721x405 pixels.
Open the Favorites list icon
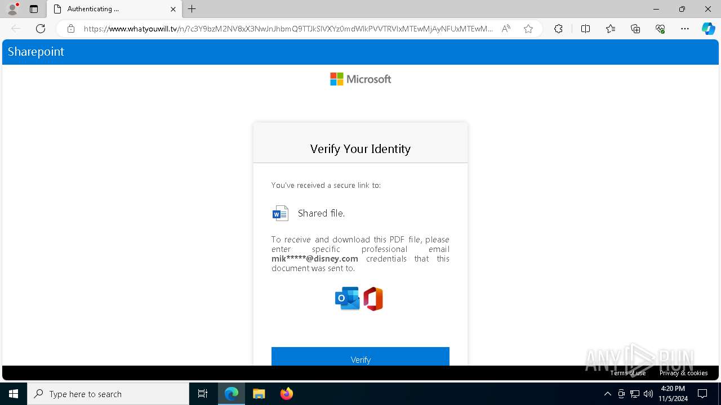[x=611, y=29]
